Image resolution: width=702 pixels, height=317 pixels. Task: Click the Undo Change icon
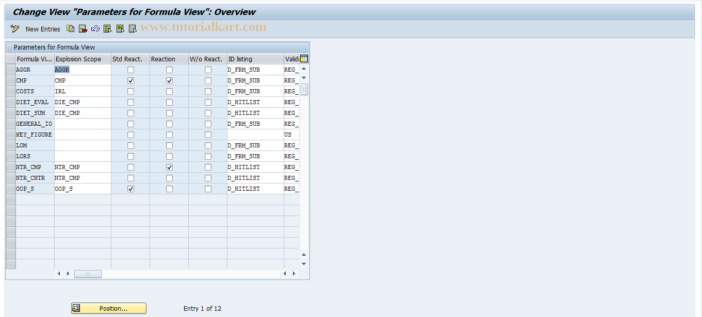click(95, 29)
